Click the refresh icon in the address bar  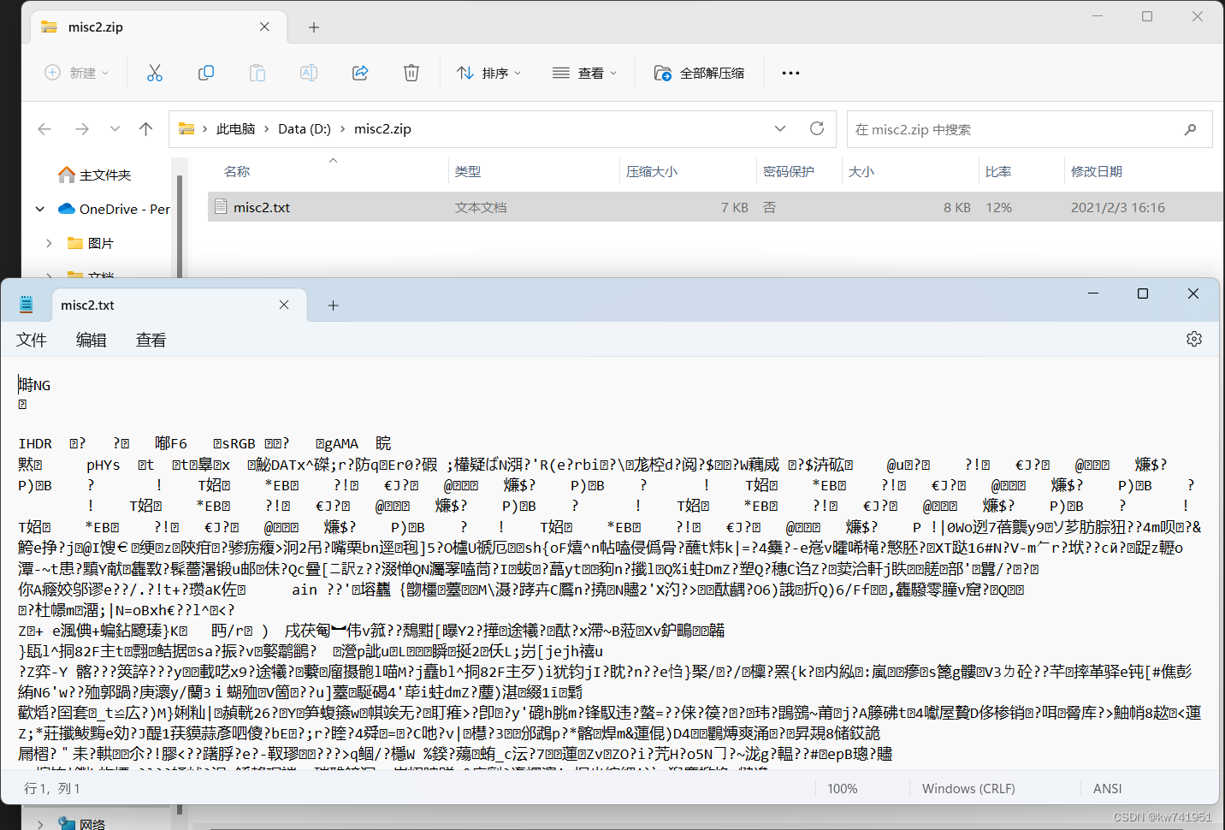click(x=817, y=128)
